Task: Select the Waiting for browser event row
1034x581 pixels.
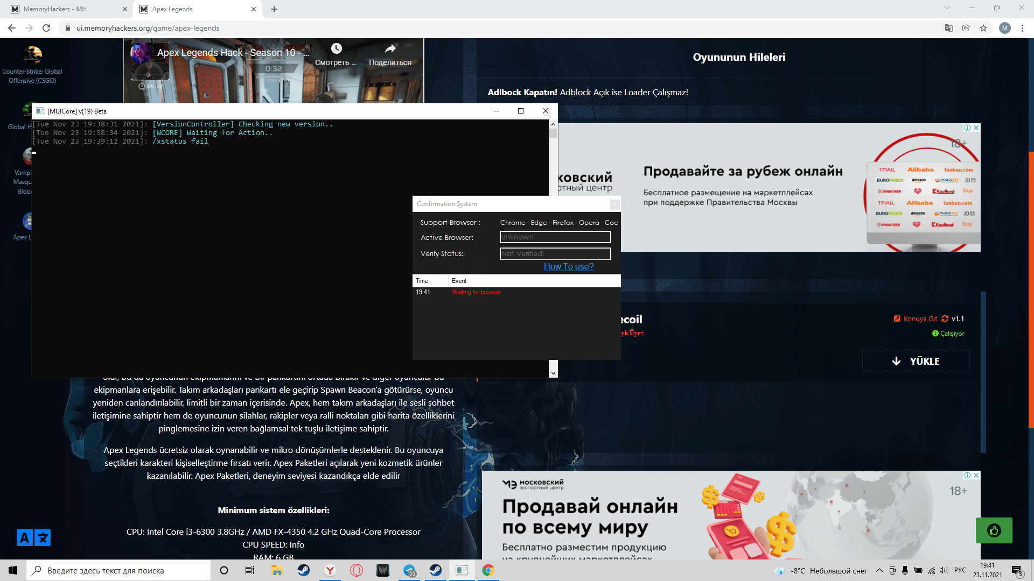Action: point(516,292)
